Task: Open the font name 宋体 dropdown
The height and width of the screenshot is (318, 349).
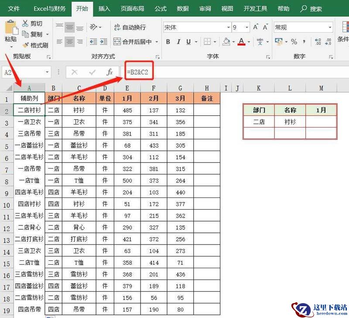Action: [x=229, y=28]
